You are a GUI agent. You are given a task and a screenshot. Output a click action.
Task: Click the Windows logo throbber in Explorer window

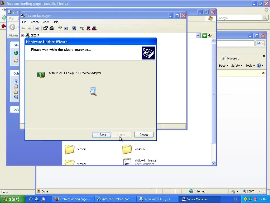pyautogui.click(x=210, y=18)
